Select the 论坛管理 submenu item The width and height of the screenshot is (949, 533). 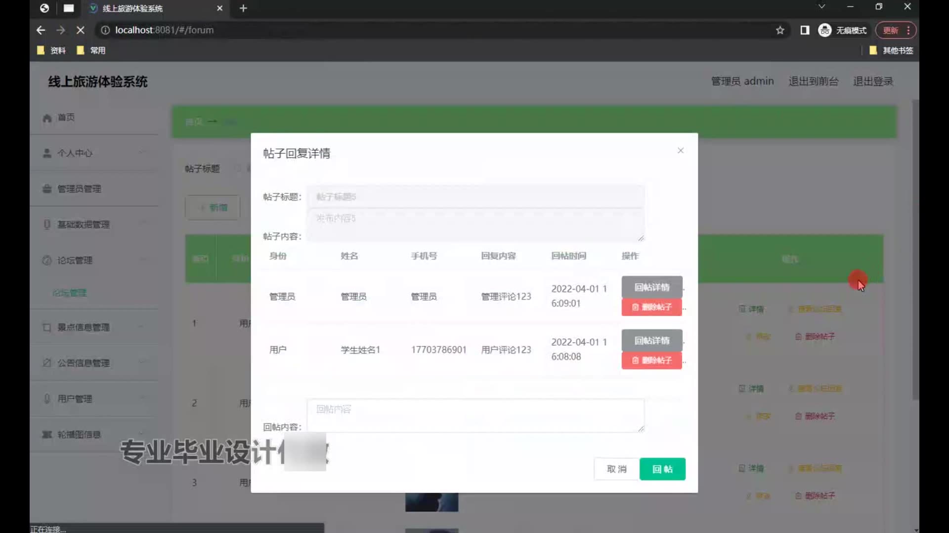pos(70,293)
